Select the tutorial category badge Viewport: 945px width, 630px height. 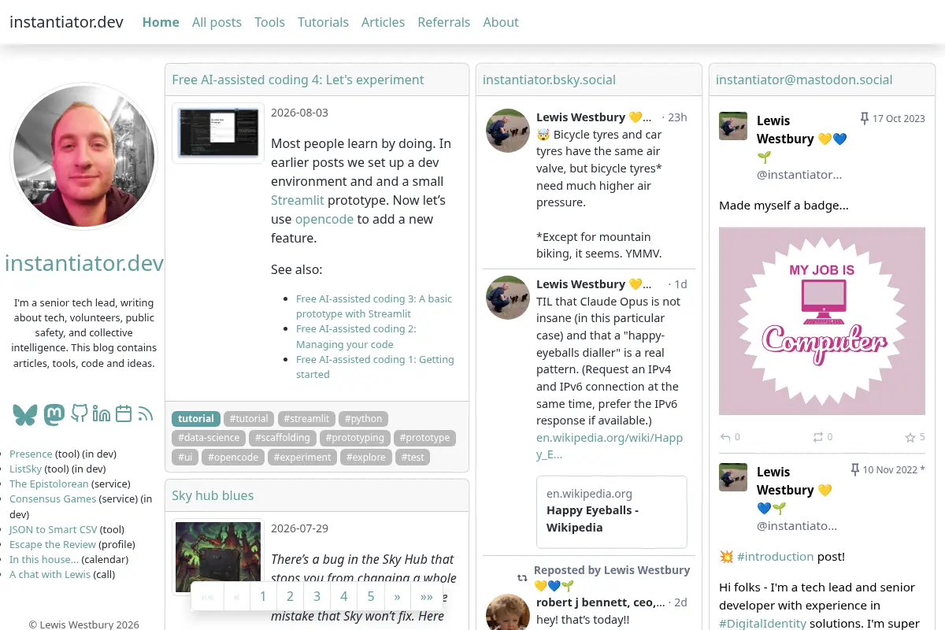point(196,419)
